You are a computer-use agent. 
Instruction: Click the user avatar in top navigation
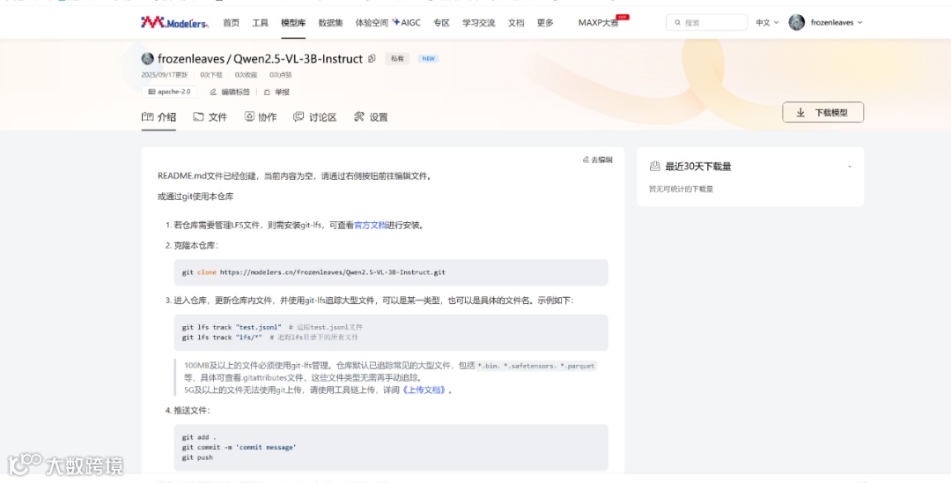[796, 22]
